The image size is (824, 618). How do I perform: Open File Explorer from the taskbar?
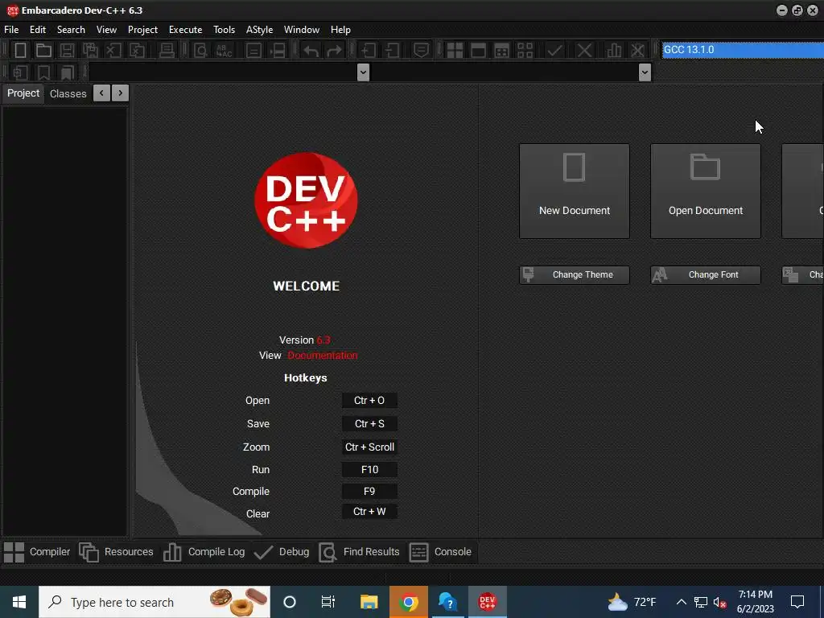point(369,602)
